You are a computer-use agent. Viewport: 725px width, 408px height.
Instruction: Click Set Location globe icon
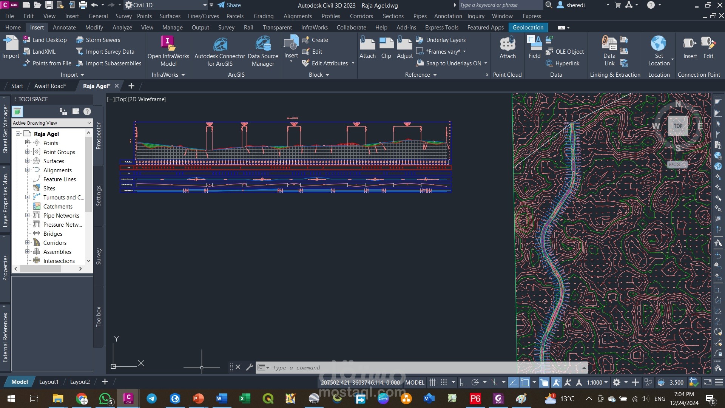[x=658, y=43]
